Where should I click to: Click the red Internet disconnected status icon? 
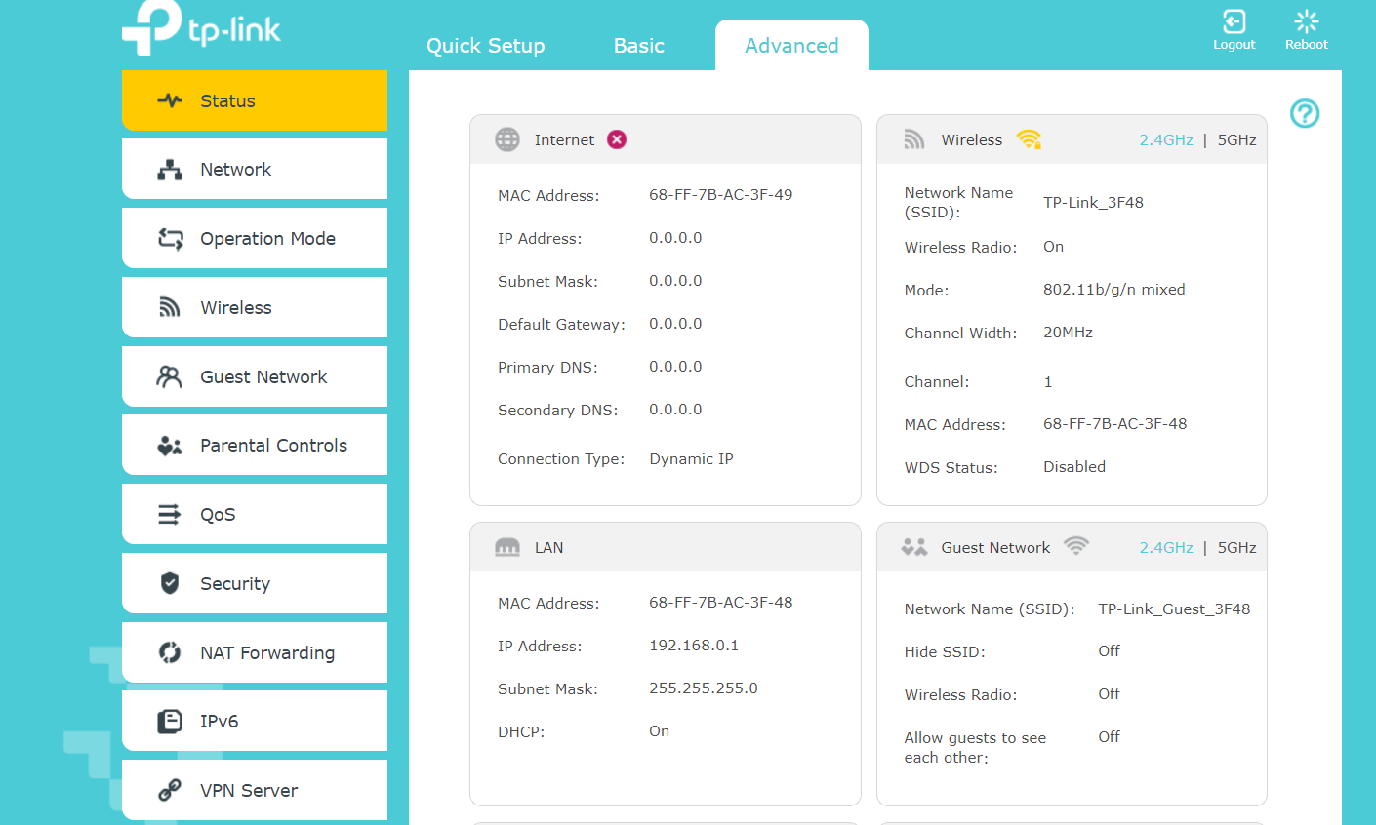point(617,139)
